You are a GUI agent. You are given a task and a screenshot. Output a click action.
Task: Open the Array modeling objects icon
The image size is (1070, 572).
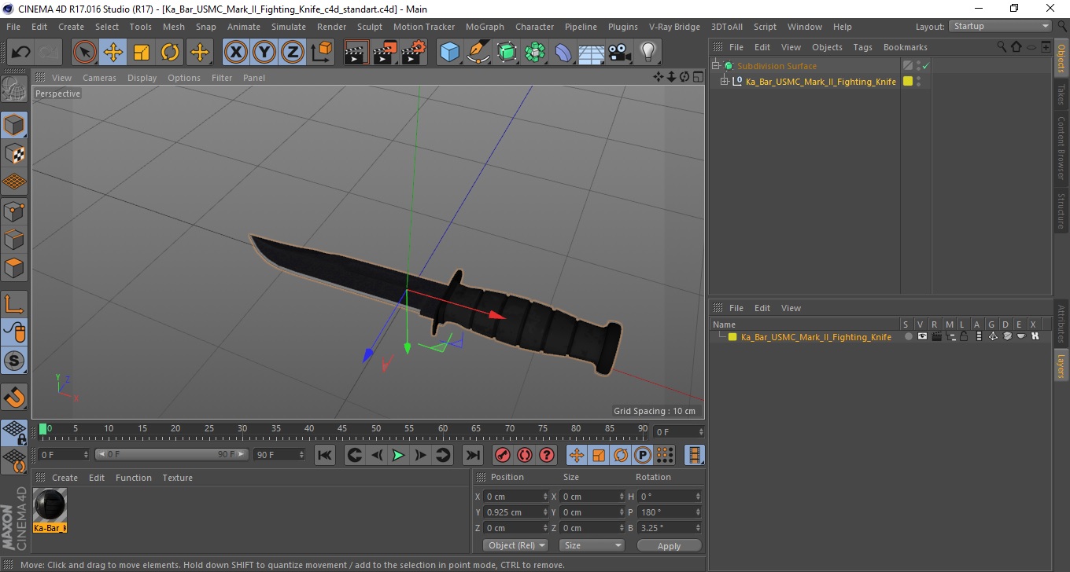(x=535, y=53)
